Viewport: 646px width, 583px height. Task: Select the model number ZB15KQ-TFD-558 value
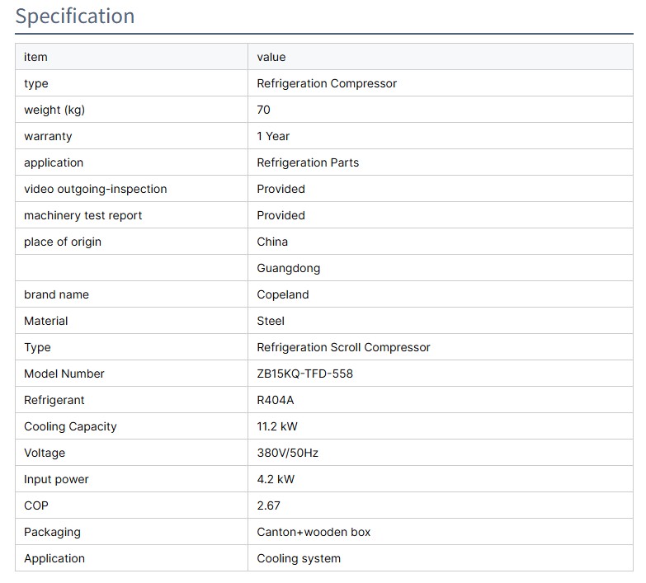coord(304,374)
